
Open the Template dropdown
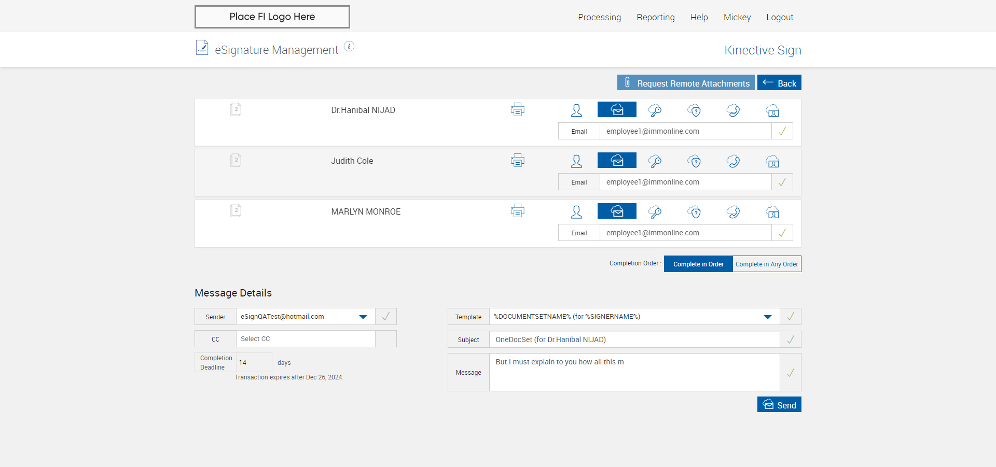pyautogui.click(x=767, y=317)
